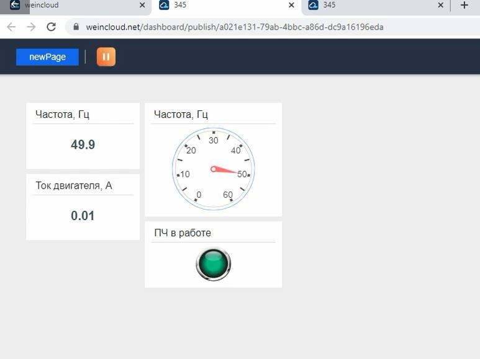This screenshot has height=359, width=480.
Task: Click the Ток двигателя, А panel title
Action: click(x=74, y=185)
